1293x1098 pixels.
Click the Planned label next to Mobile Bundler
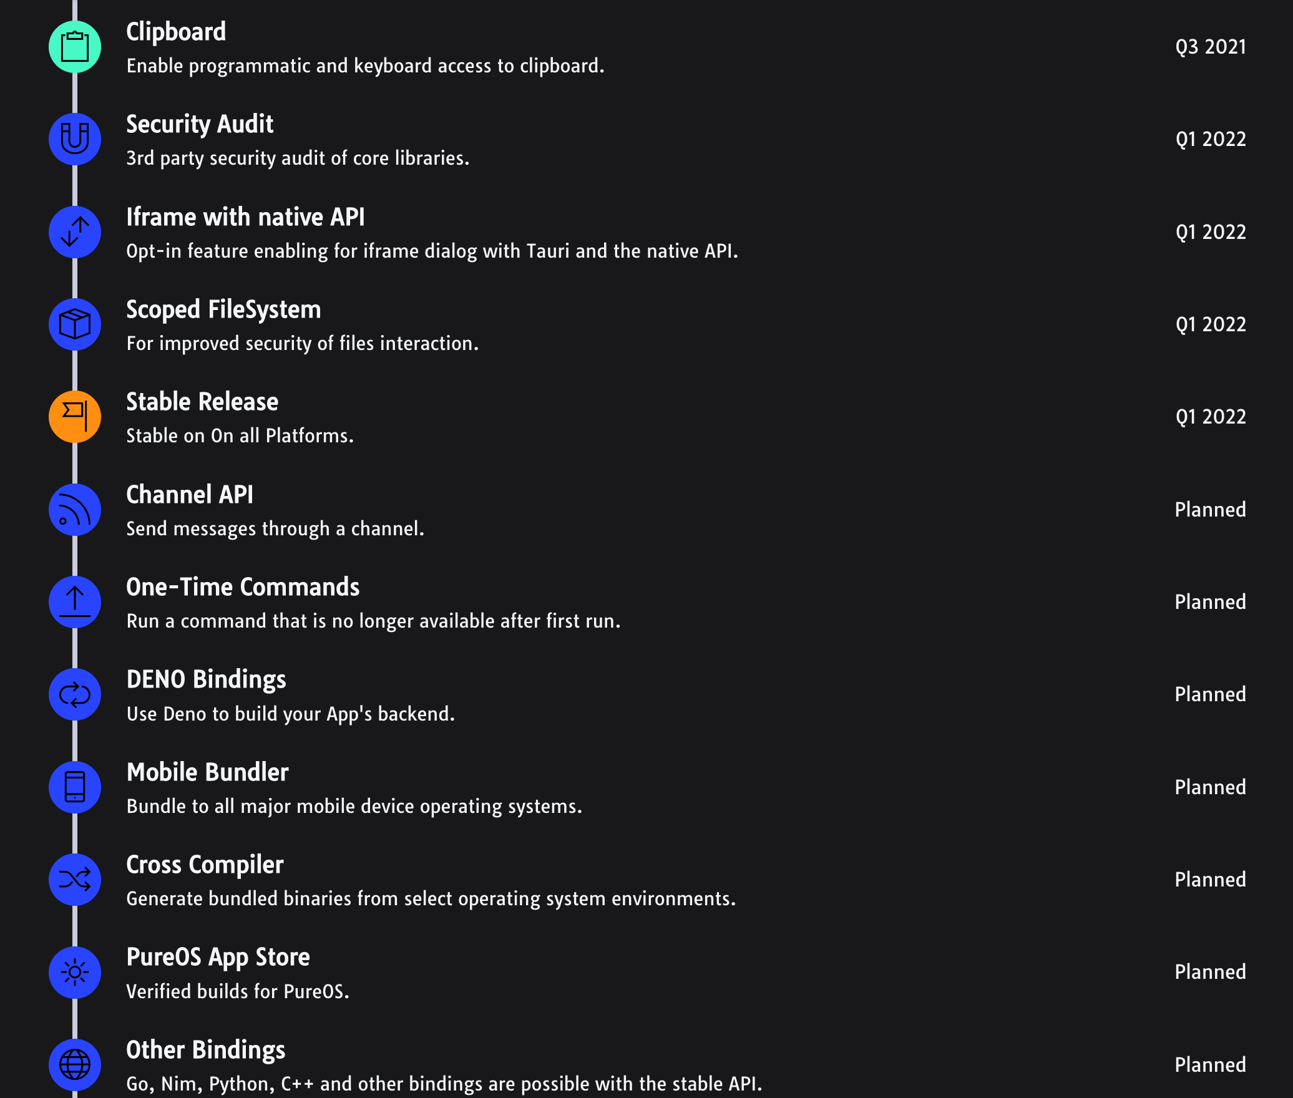(1209, 787)
